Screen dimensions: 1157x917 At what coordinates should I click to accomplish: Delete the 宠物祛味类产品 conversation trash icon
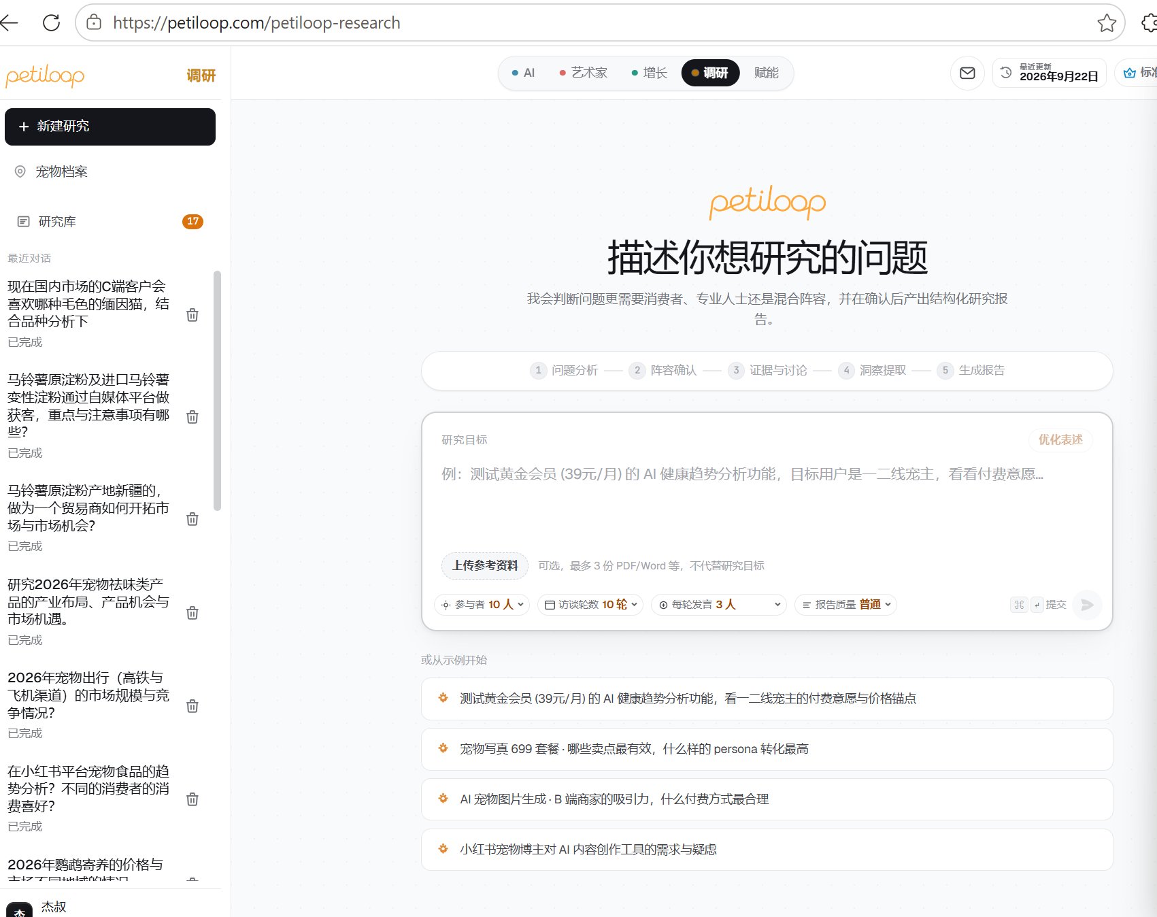(192, 613)
